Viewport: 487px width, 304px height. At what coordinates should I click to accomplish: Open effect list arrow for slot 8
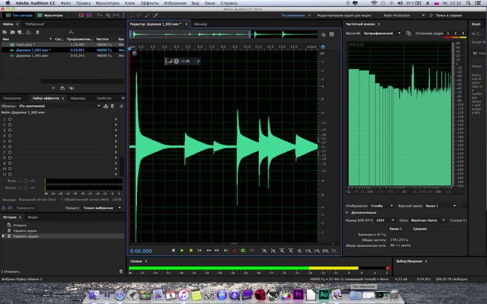click(116, 158)
